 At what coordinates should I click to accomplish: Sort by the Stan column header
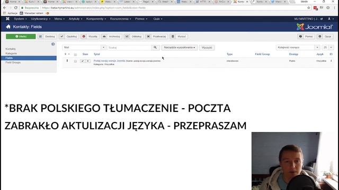[85, 54]
